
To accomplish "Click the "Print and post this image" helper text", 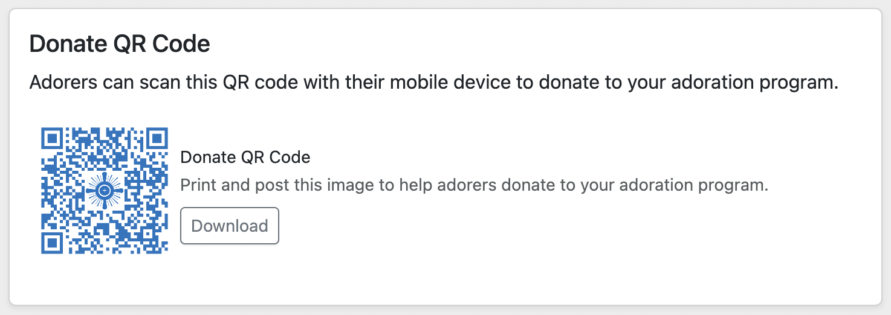I will pyautogui.click(x=474, y=185).
